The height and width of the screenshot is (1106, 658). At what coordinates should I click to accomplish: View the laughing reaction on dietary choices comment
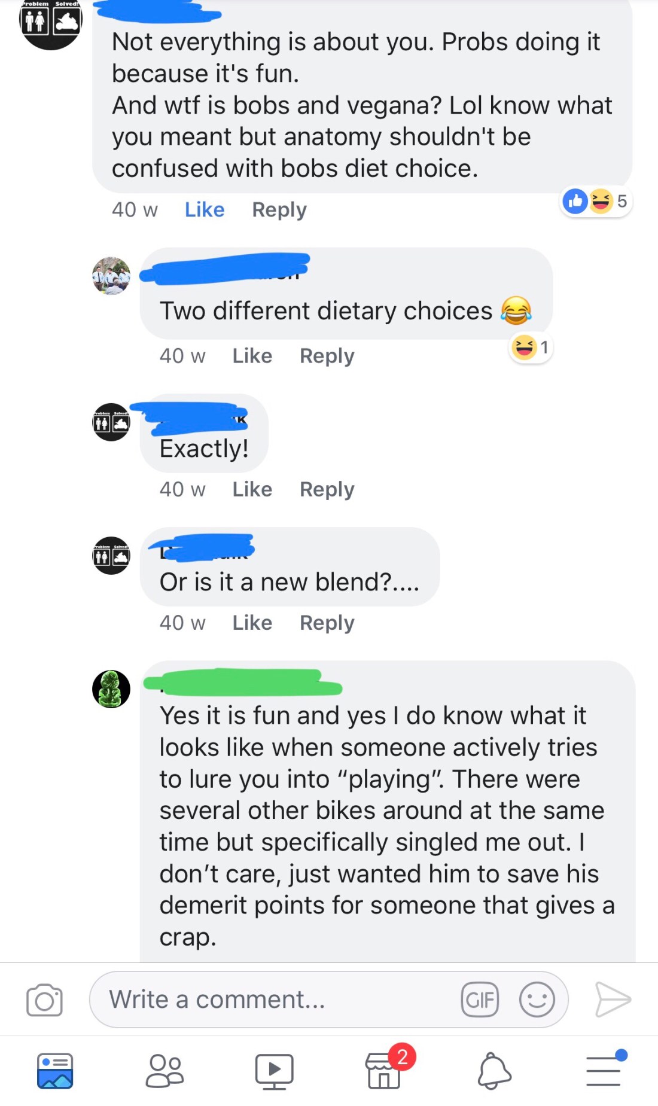531,347
